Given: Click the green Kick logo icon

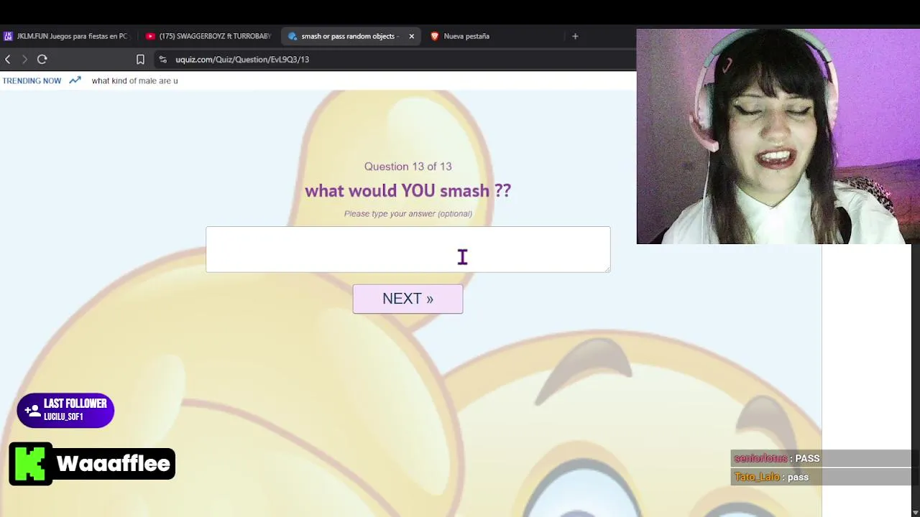Looking at the screenshot, I should [30, 464].
